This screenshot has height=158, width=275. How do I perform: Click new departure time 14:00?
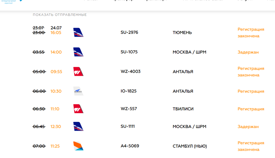[56, 52]
